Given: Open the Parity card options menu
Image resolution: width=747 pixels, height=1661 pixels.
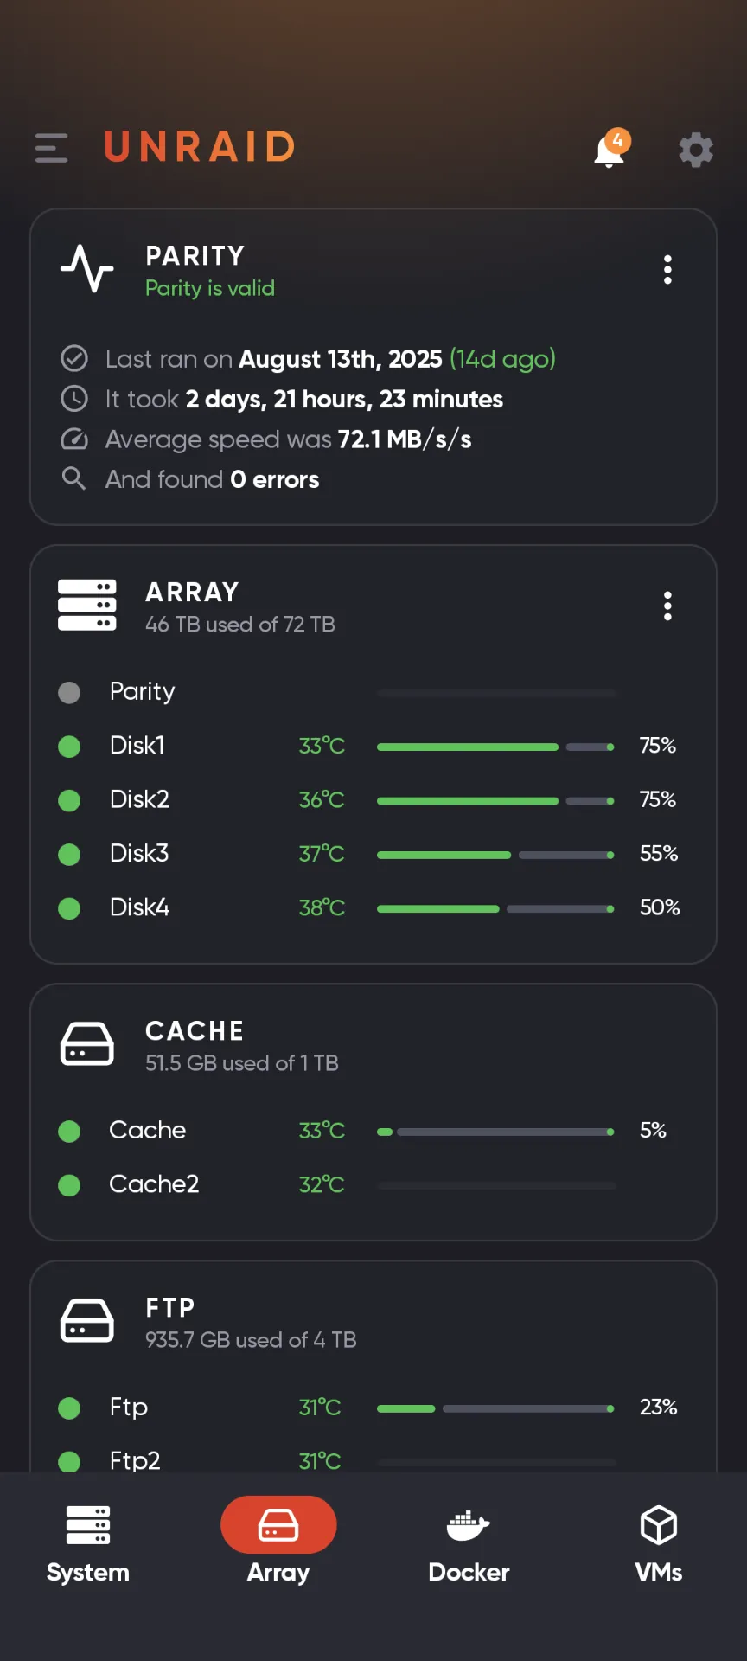Looking at the screenshot, I should (667, 270).
